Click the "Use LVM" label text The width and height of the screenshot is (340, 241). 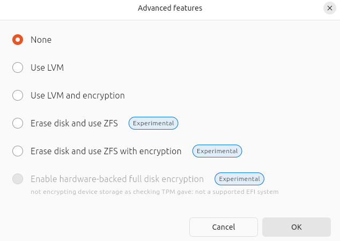coord(47,67)
